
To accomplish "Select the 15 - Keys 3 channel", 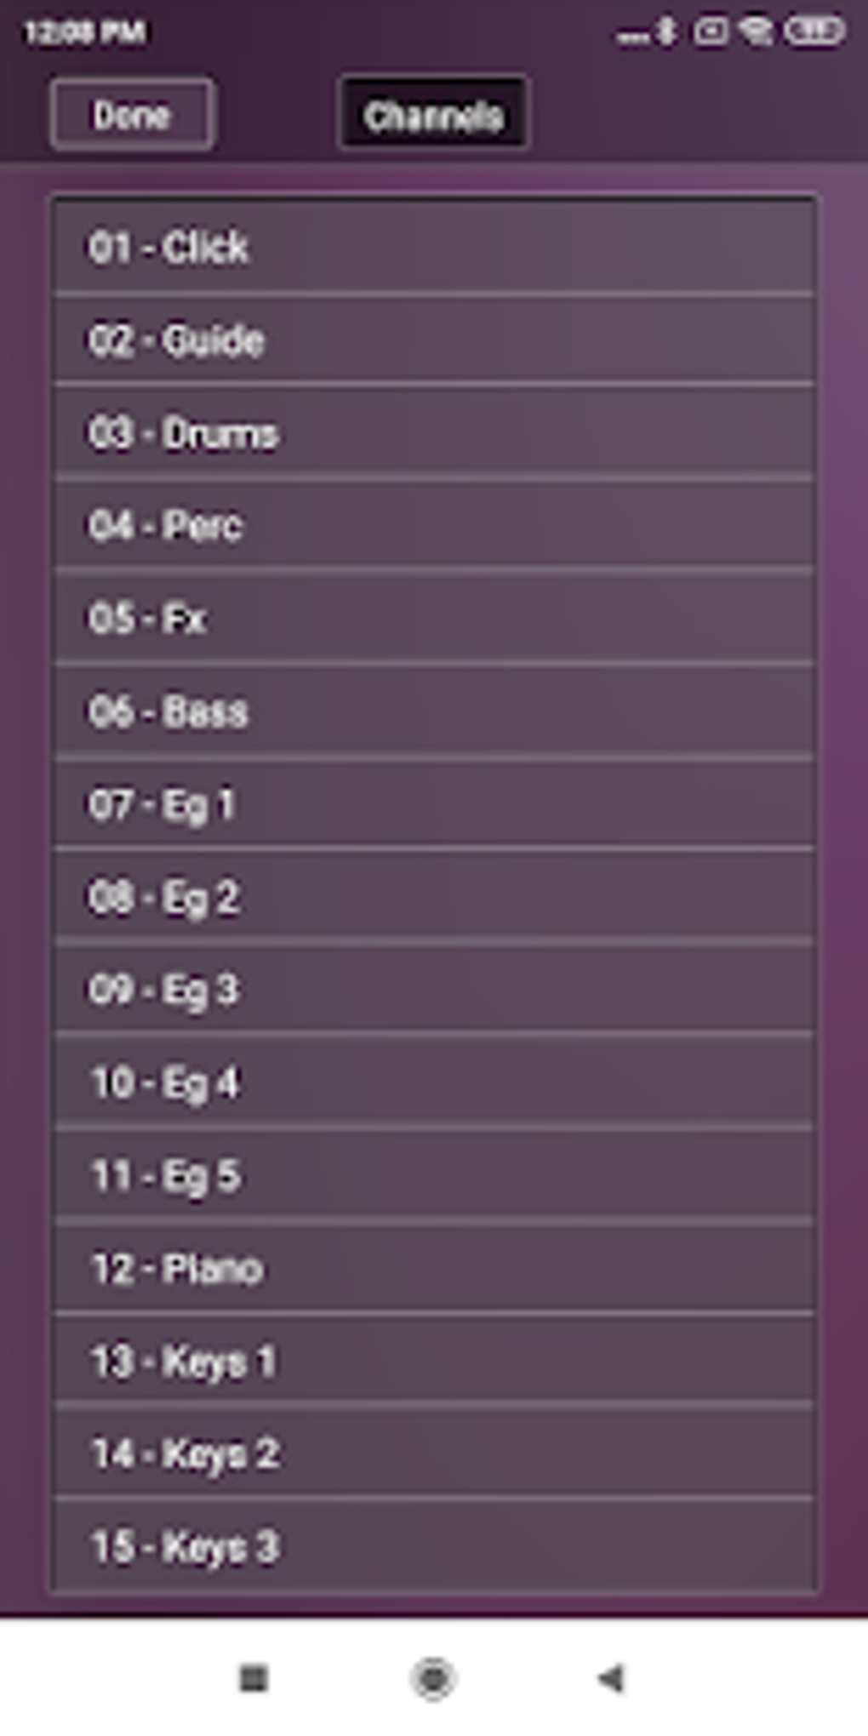I will click(x=434, y=1545).
